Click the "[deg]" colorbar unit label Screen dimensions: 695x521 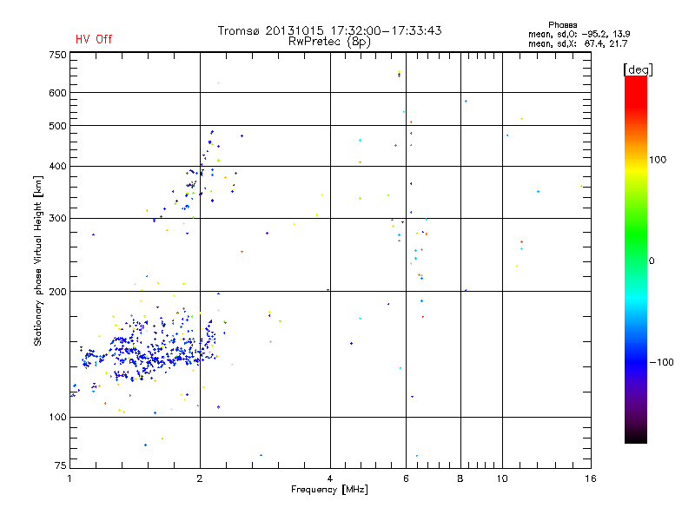pyautogui.click(x=638, y=69)
